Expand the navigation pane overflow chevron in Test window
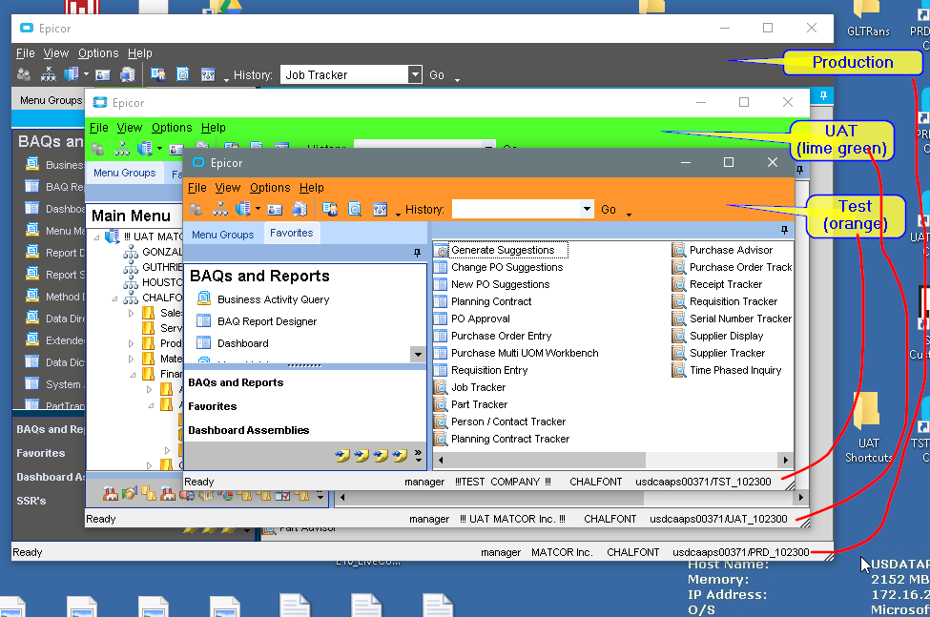This screenshot has width=930, height=617. (418, 455)
